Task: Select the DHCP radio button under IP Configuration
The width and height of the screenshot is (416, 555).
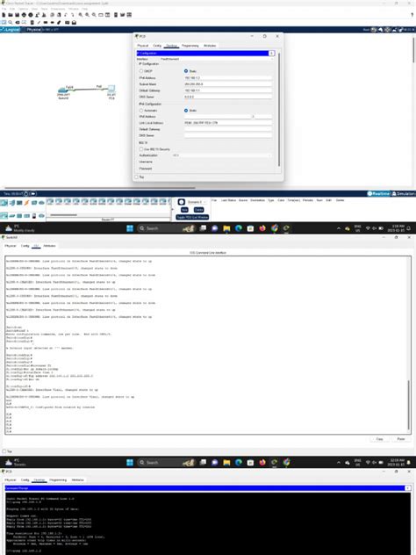Action: pos(140,71)
